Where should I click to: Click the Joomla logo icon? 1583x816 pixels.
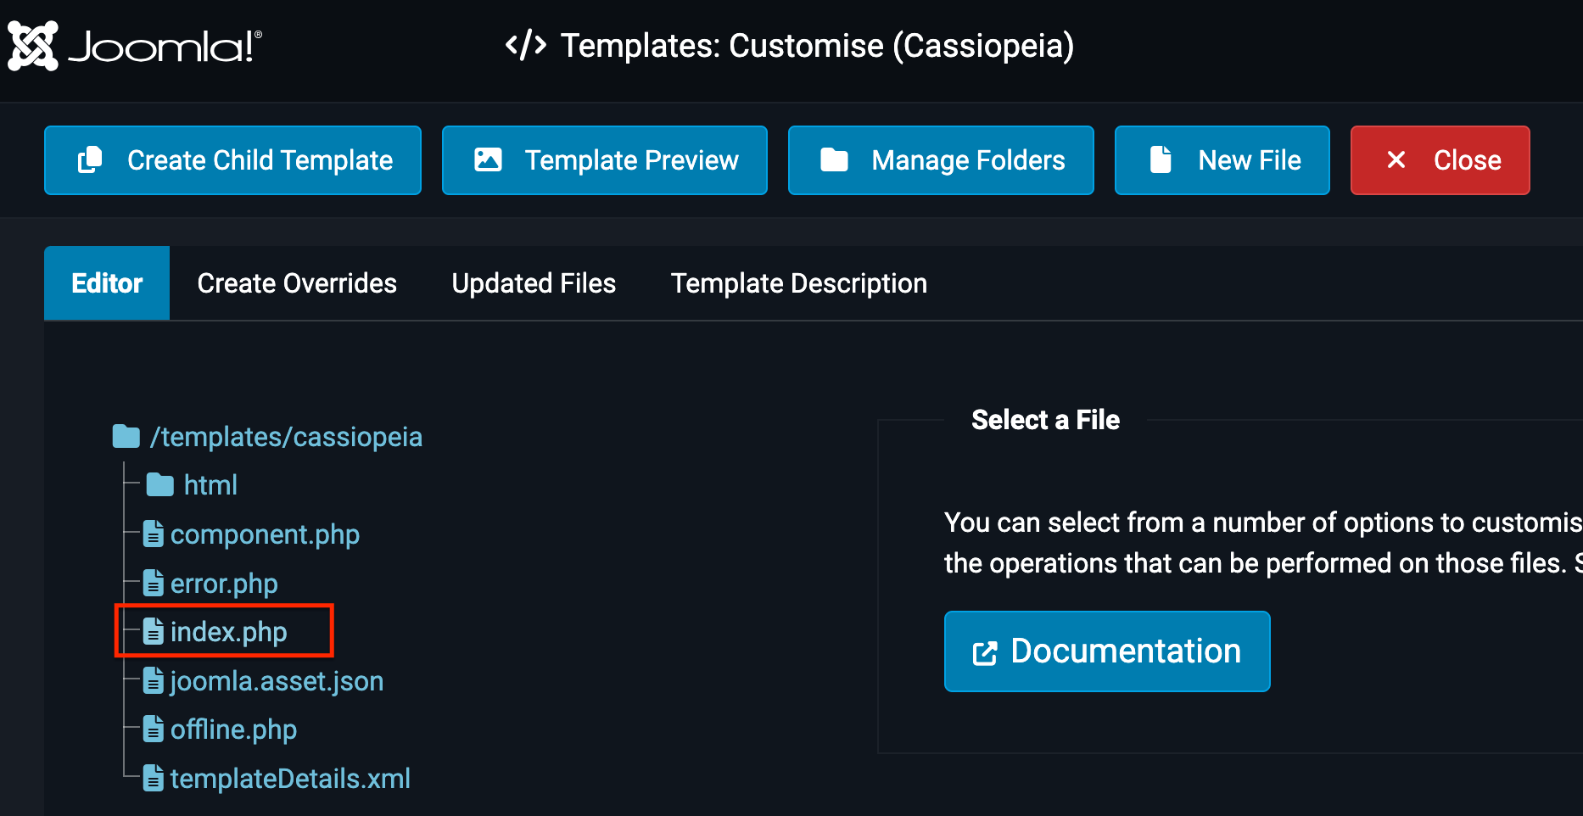32,46
